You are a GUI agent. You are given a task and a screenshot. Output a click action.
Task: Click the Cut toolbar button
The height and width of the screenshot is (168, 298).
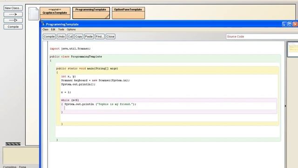click(x=70, y=36)
